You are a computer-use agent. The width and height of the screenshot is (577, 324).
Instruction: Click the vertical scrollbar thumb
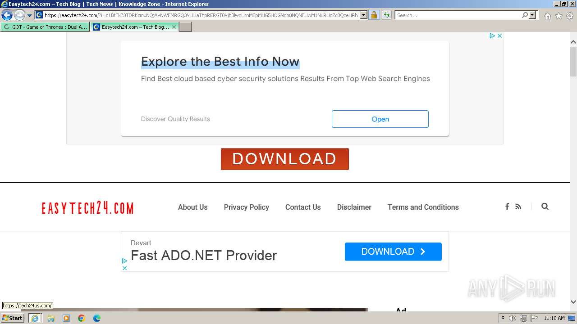573,61
